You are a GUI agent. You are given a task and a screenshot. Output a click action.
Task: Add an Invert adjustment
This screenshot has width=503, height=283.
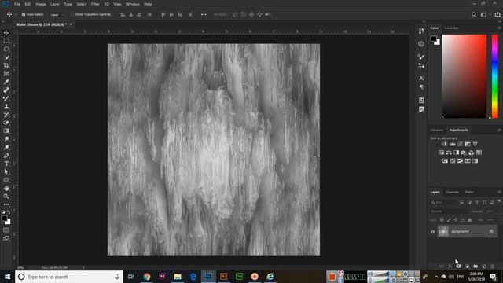(x=445, y=160)
